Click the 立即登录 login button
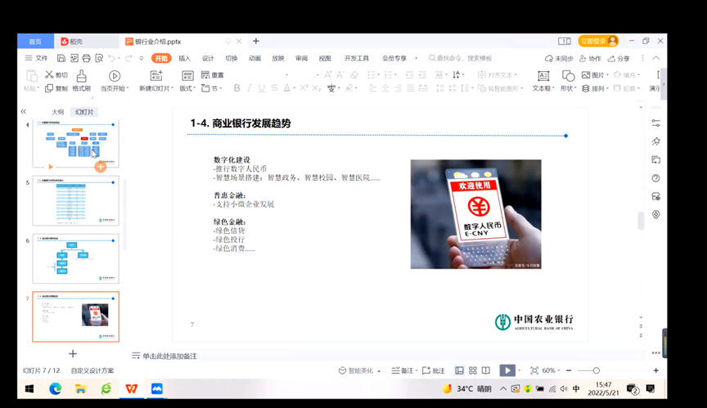The image size is (707, 408). tap(598, 41)
